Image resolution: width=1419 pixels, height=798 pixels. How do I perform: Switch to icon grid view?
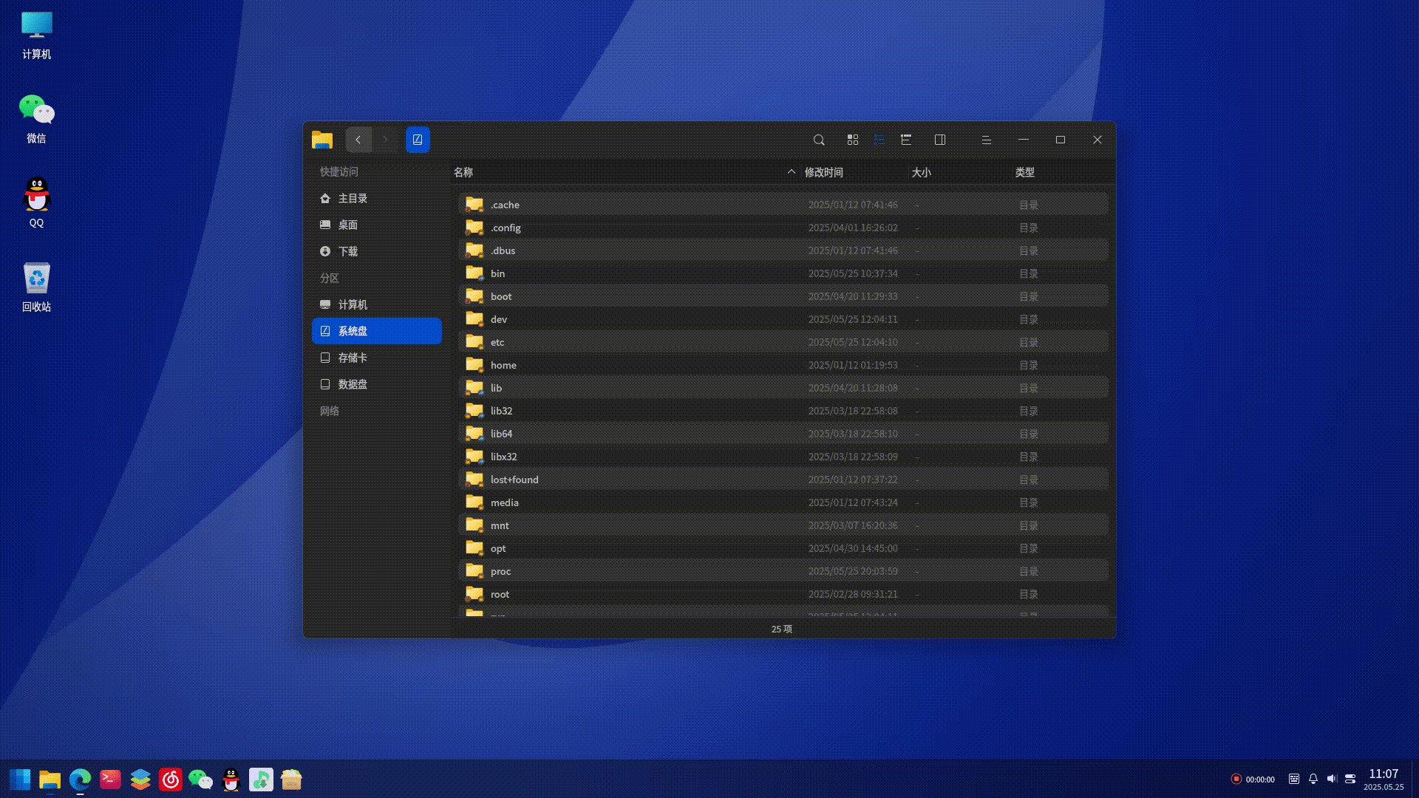pos(853,140)
